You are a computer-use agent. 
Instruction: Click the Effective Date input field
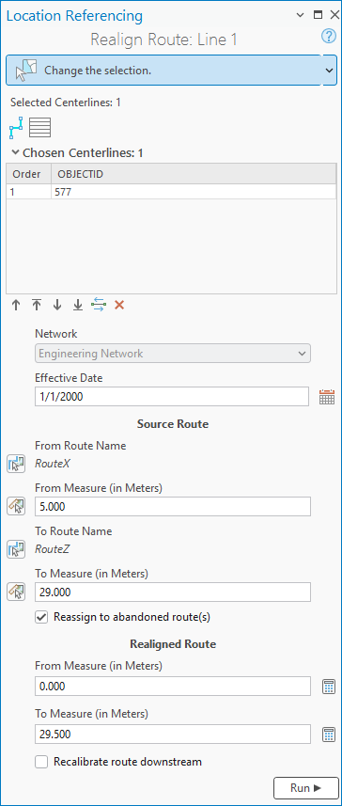click(x=173, y=397)
